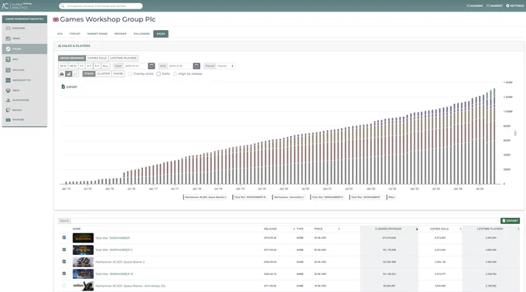Select the Twitch sidebar icon
This screenshot has height=292, width=526.
8,110
